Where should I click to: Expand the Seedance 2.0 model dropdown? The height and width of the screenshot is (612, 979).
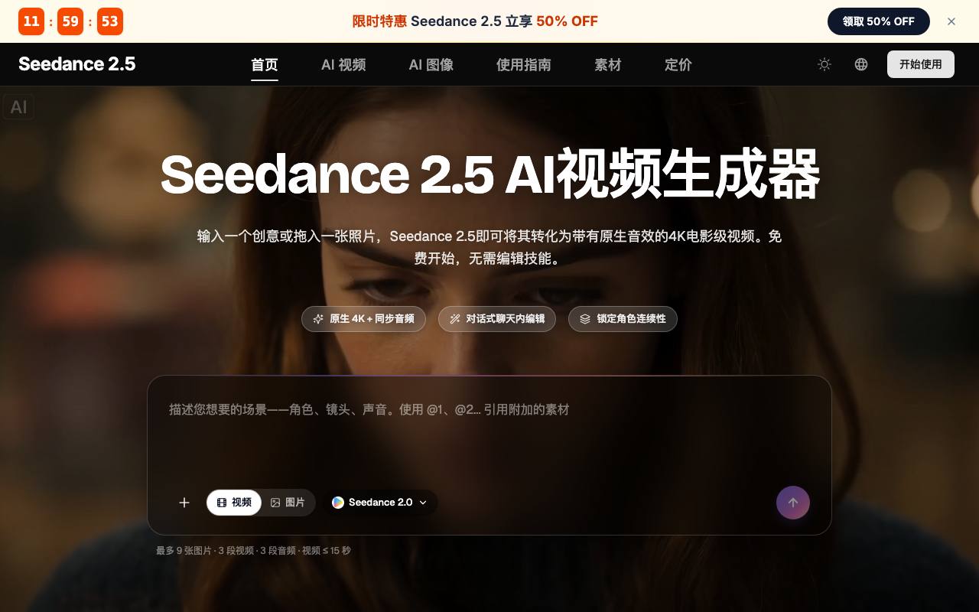pyautogui.click(x=379, y=503)
